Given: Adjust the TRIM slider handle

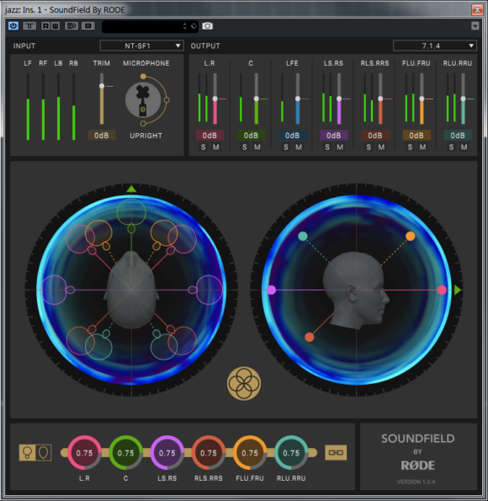Looking at the screenshot, I should pos(102,86).
